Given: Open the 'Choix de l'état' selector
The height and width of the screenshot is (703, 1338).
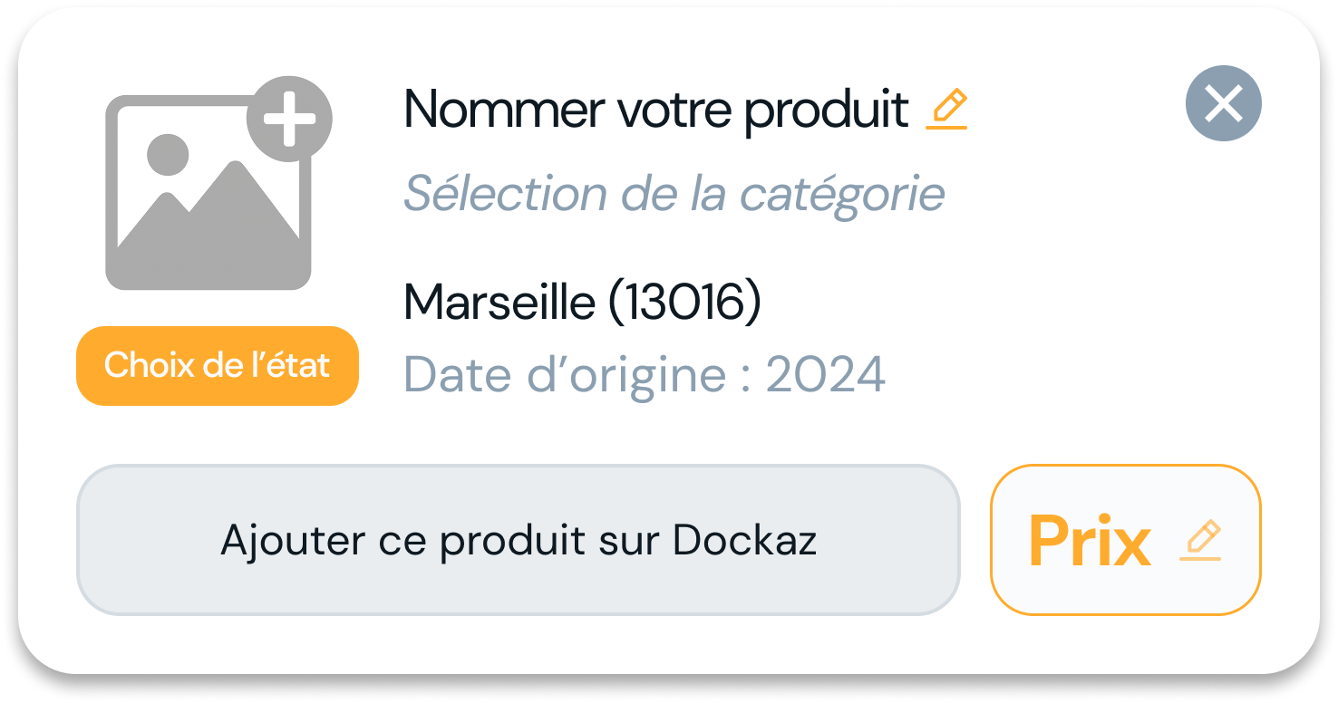Looking at the screenshot, I should [x=218, y=366].
